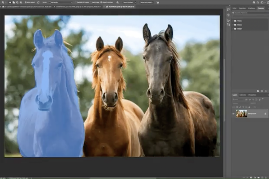Click the icon after Select and Mask
The width and height of the screenshot is (269, 179).
point(158,3)
